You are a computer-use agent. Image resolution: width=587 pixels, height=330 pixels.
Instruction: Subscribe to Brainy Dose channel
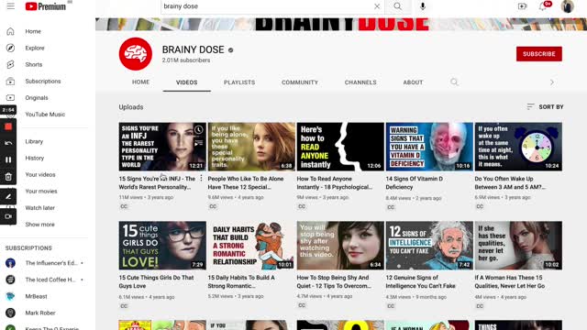(x=539, y=54)
